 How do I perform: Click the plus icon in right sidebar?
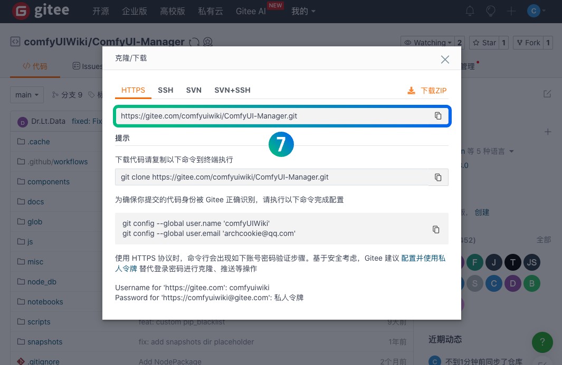tap(548, 132)
